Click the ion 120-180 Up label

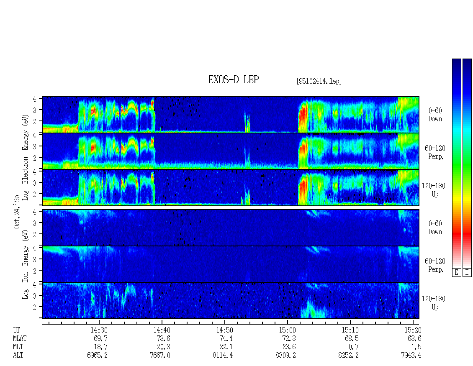[434, 303]
